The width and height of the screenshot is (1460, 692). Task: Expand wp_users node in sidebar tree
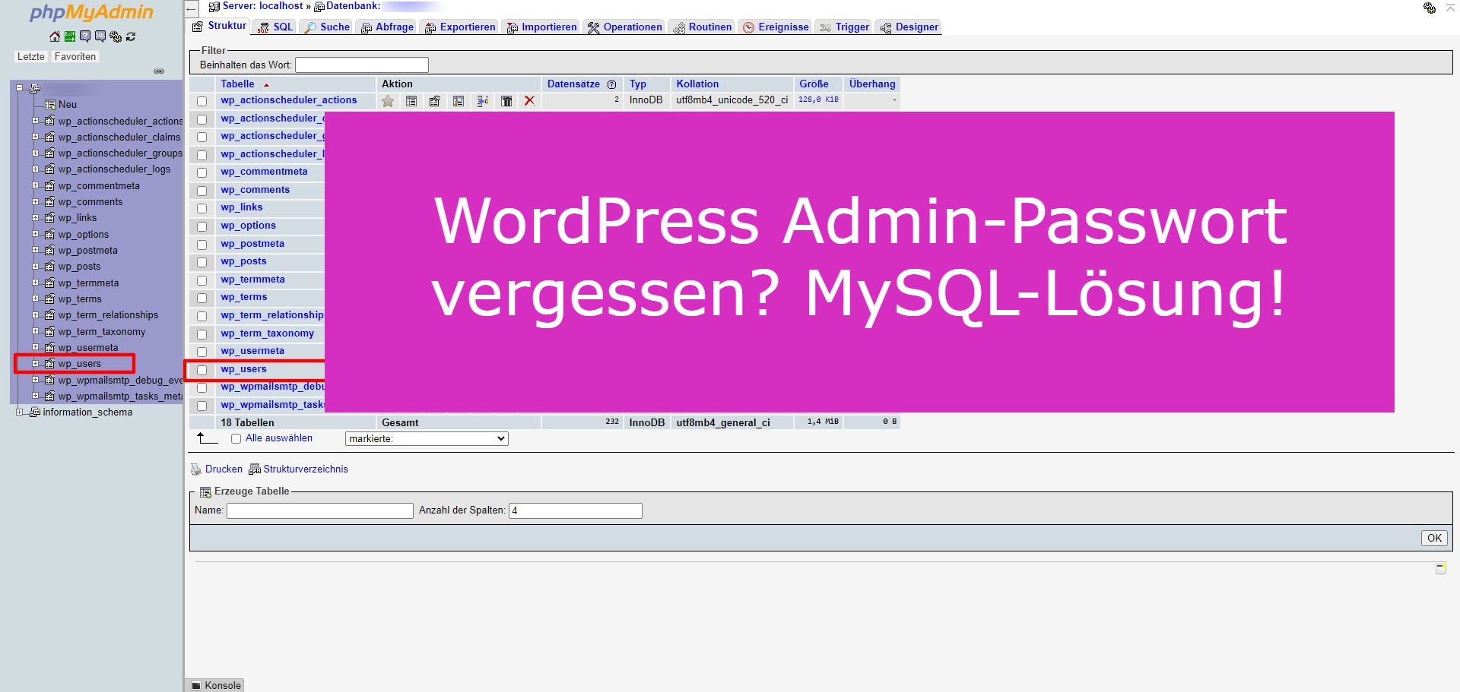[x=35, y=364]
